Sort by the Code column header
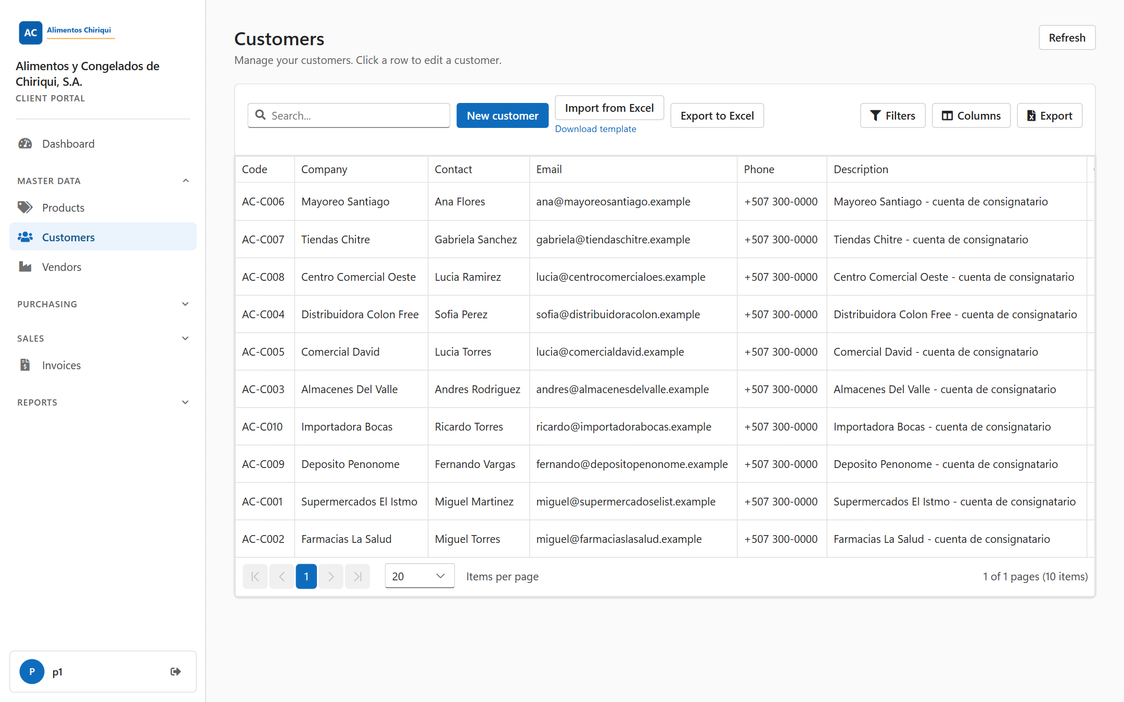 265,169
